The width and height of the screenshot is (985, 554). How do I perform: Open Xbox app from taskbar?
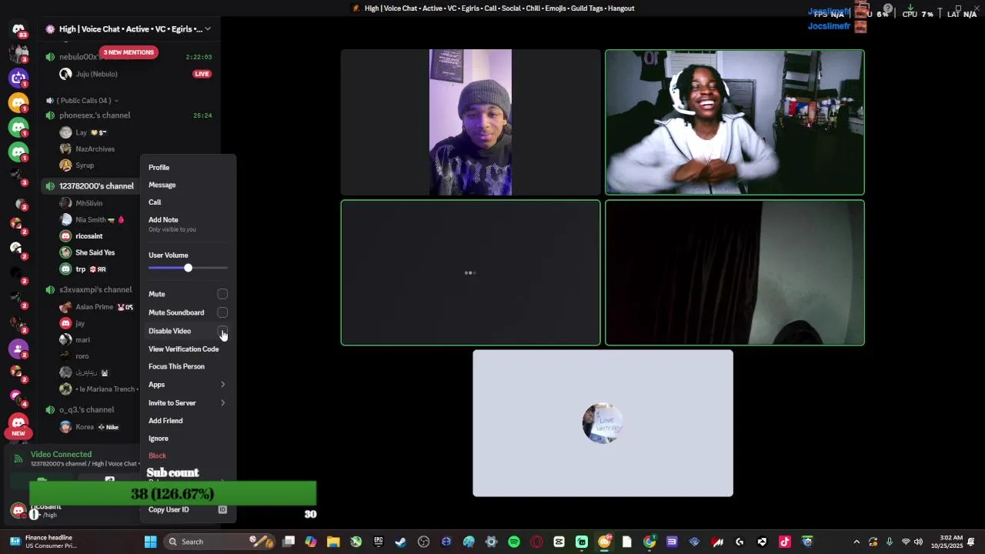[356, 542]
